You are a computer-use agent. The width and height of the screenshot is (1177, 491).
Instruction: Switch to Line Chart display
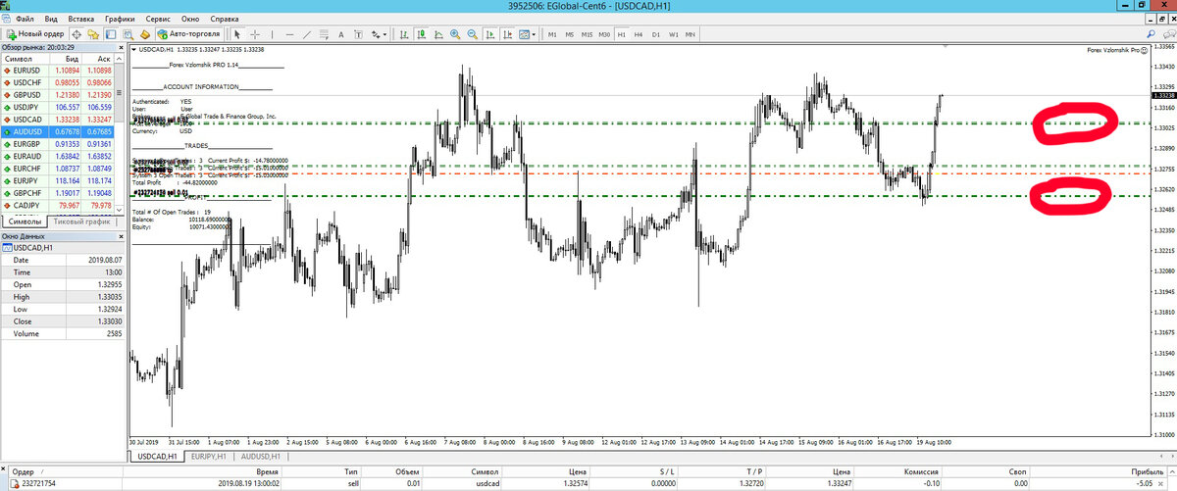(x=438, y=34)
